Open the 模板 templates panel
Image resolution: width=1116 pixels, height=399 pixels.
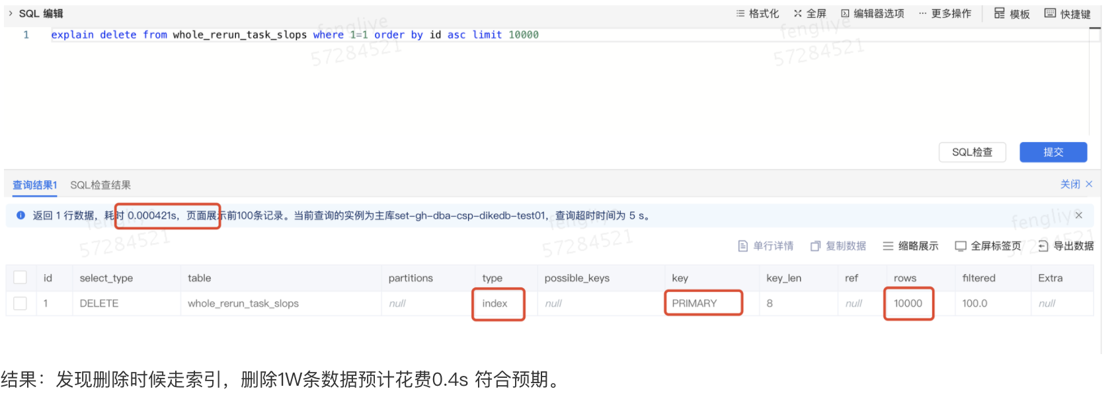[x=1012, y=13]
